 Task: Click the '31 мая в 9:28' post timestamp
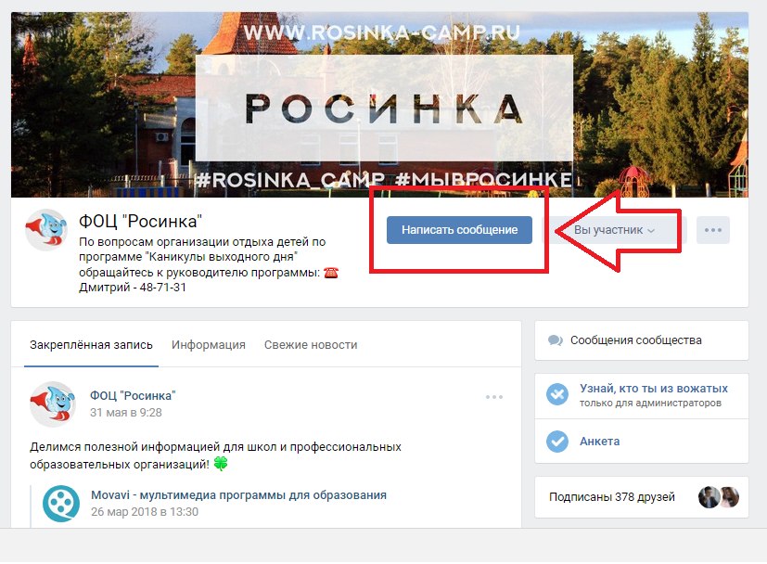click(126, 413)
